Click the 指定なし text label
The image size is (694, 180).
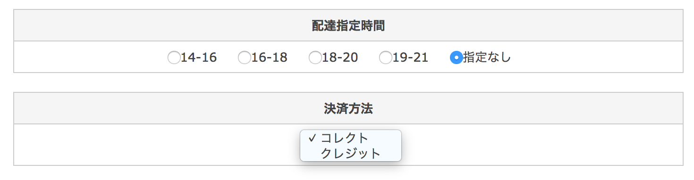(487, 57)
